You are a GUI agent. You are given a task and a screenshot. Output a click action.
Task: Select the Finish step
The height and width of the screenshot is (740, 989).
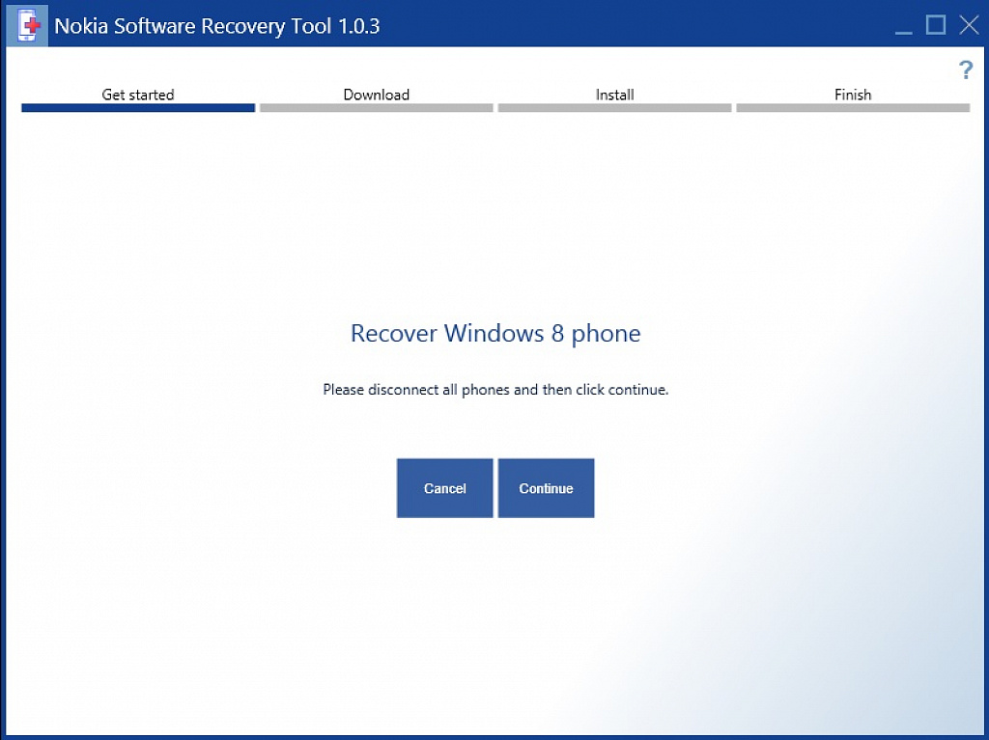[853, 95]
